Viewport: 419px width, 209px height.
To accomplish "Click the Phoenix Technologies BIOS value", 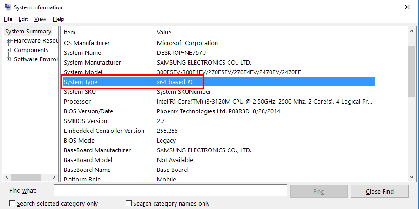I will coord(218,111).
